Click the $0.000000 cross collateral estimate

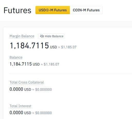(x=43, y=89)
